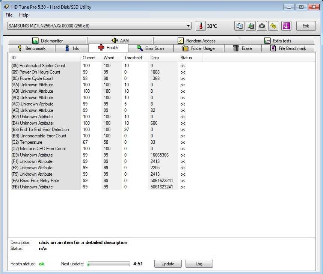
Task: Click the green Health status ok text
Action: (x=42, y=264)
